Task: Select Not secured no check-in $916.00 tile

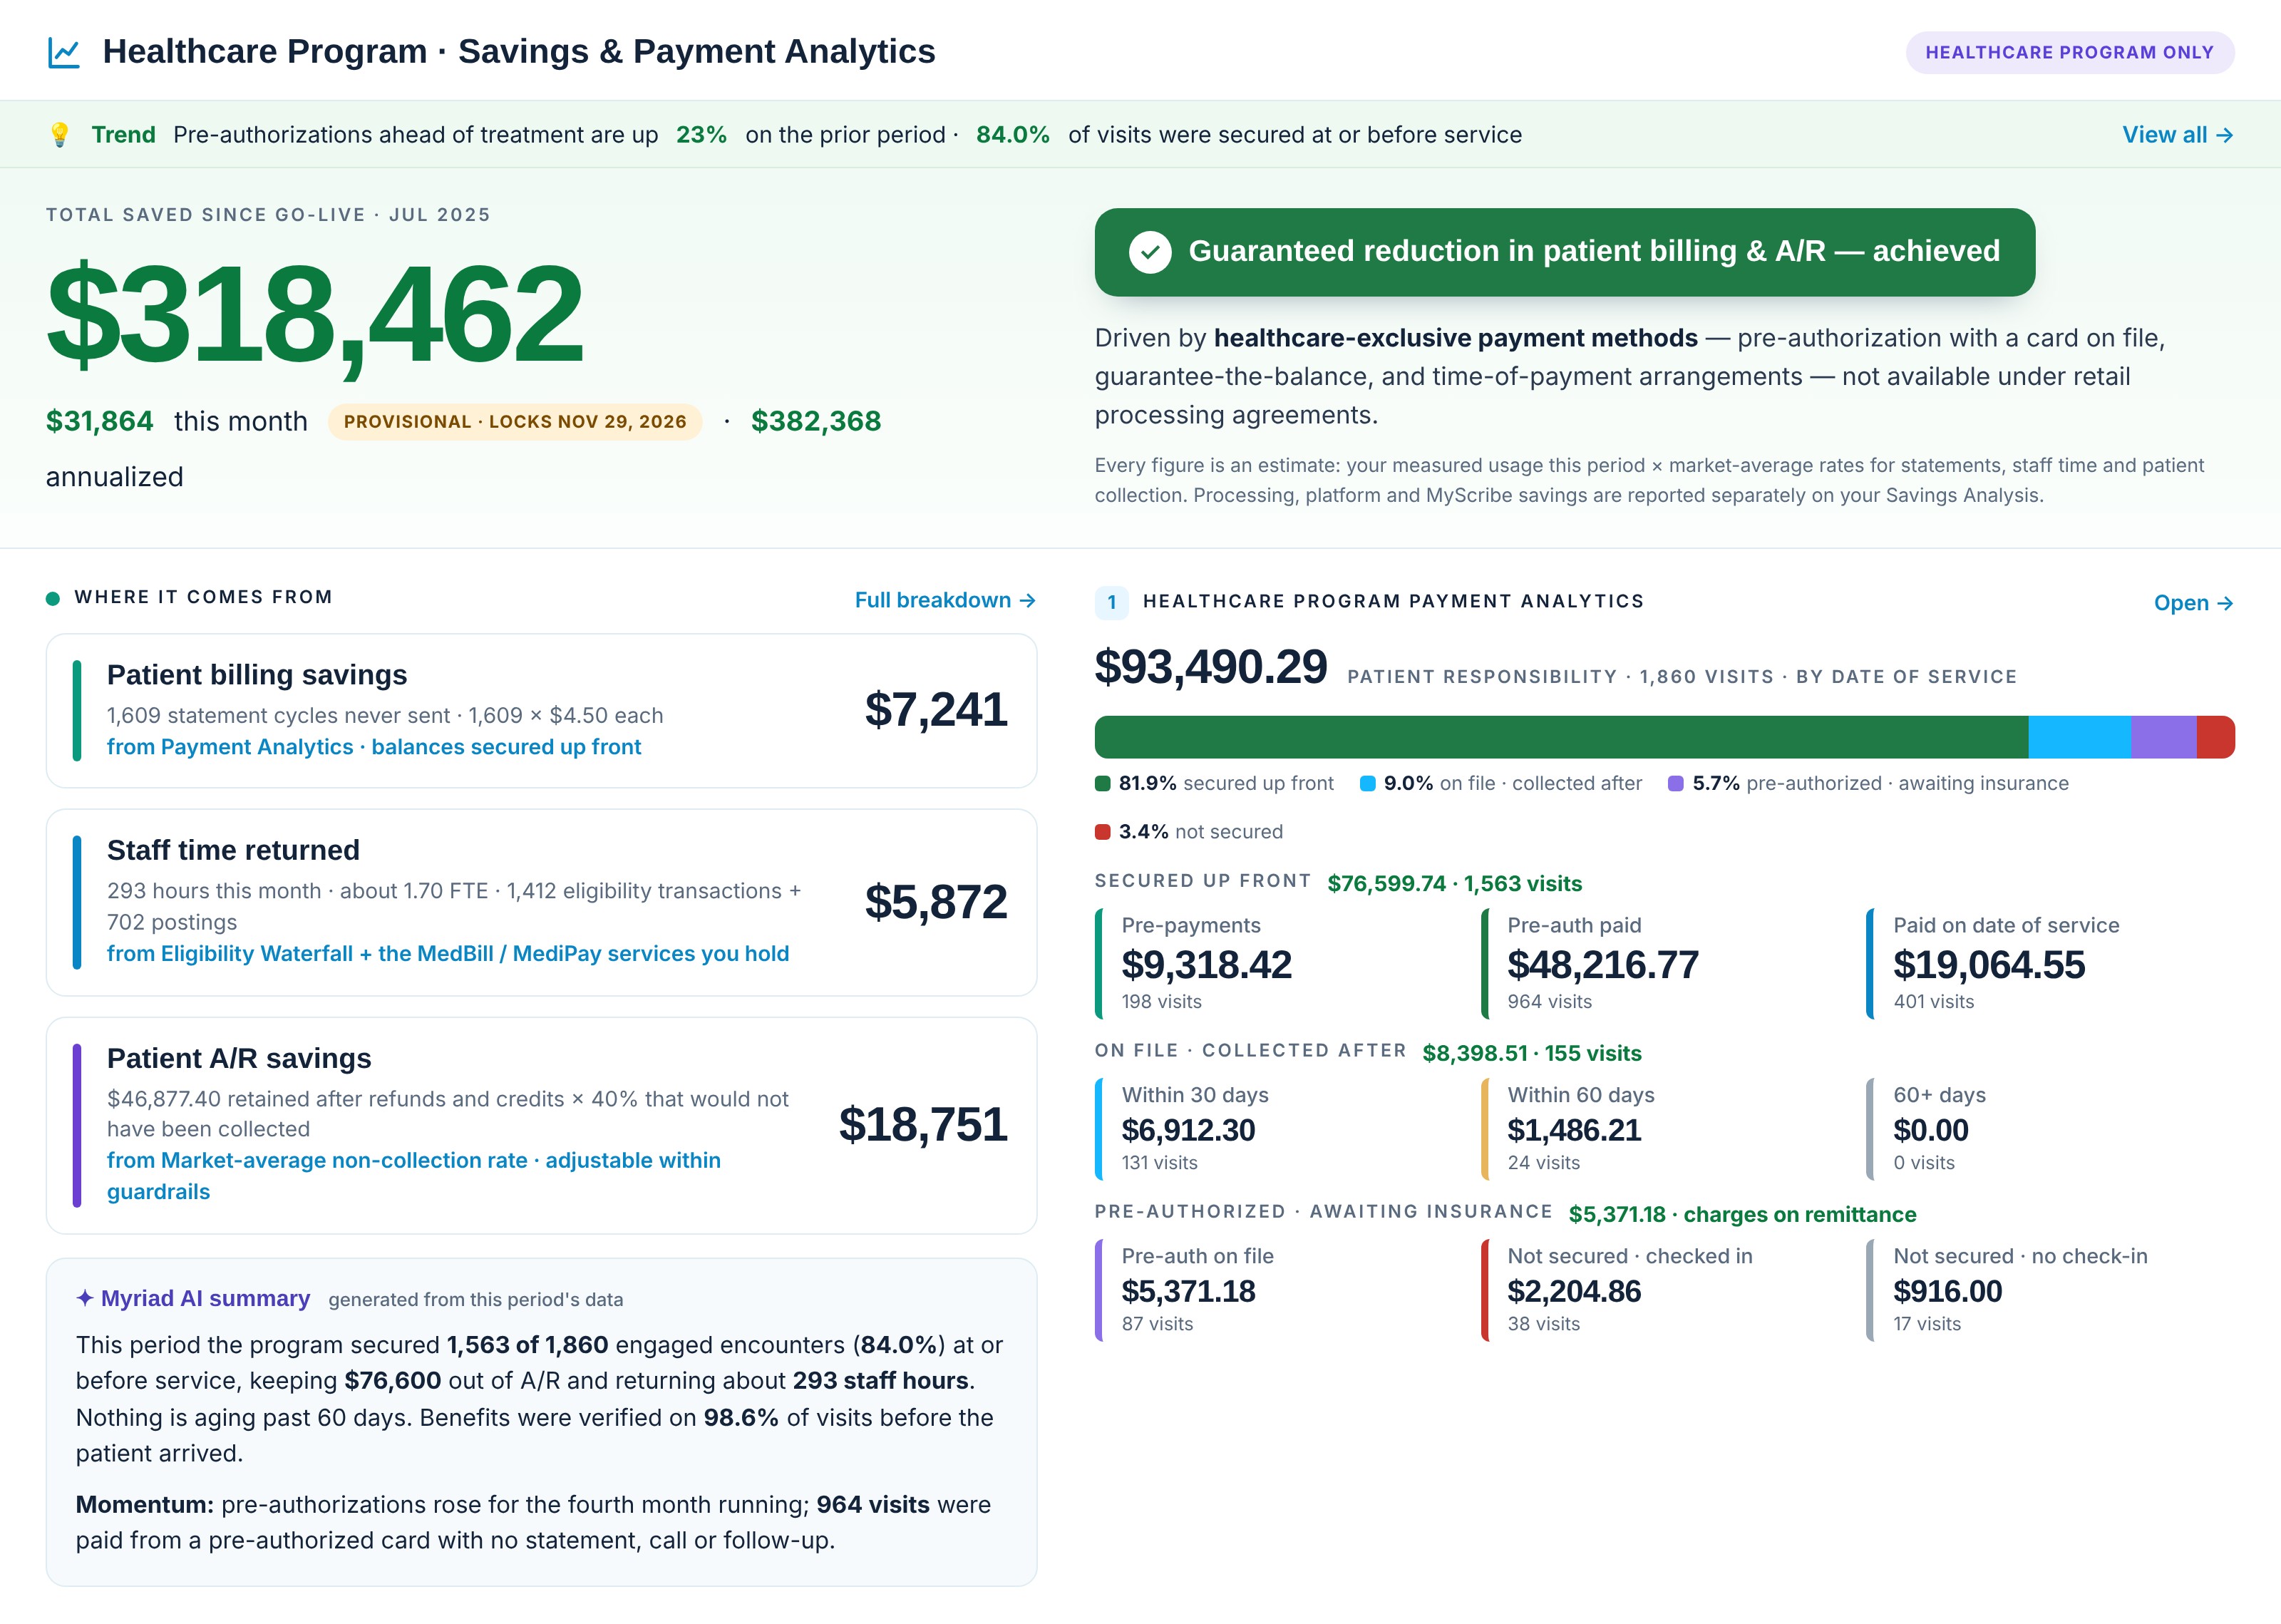Action: pos(2049,1290)
